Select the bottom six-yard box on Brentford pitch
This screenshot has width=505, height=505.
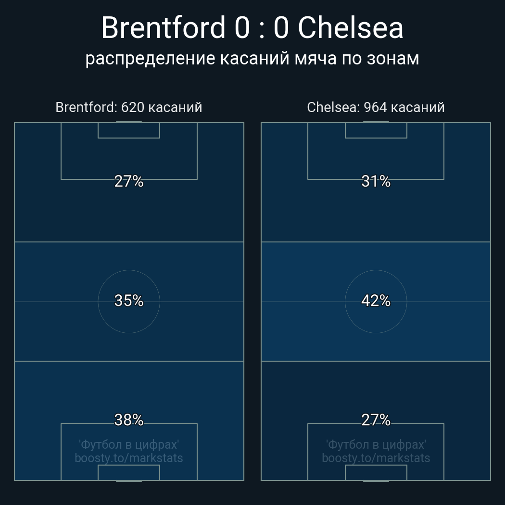point(129,473)
